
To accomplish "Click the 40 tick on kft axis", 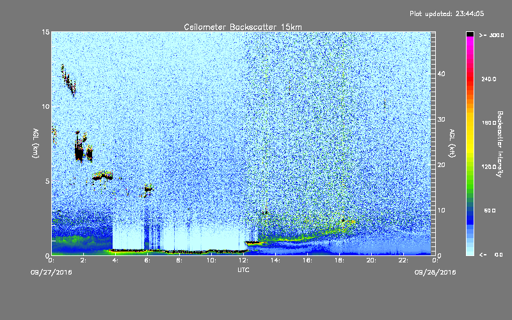I will pyautogui.click(x=441, y=74).
